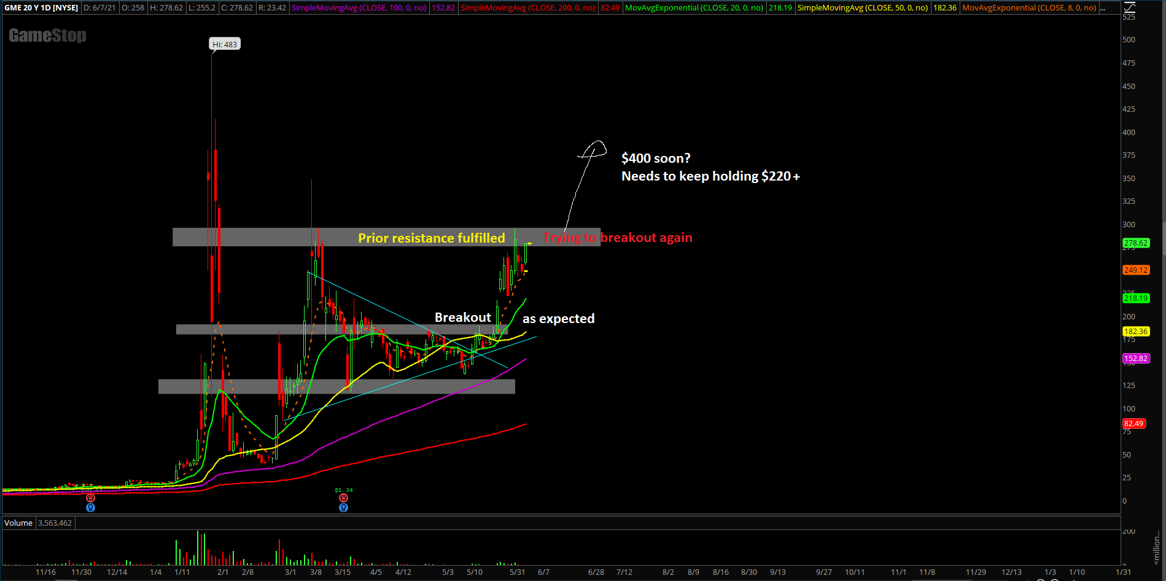Select the 'as expected' text note
1166x581 pixels.
tap(559, 319)
